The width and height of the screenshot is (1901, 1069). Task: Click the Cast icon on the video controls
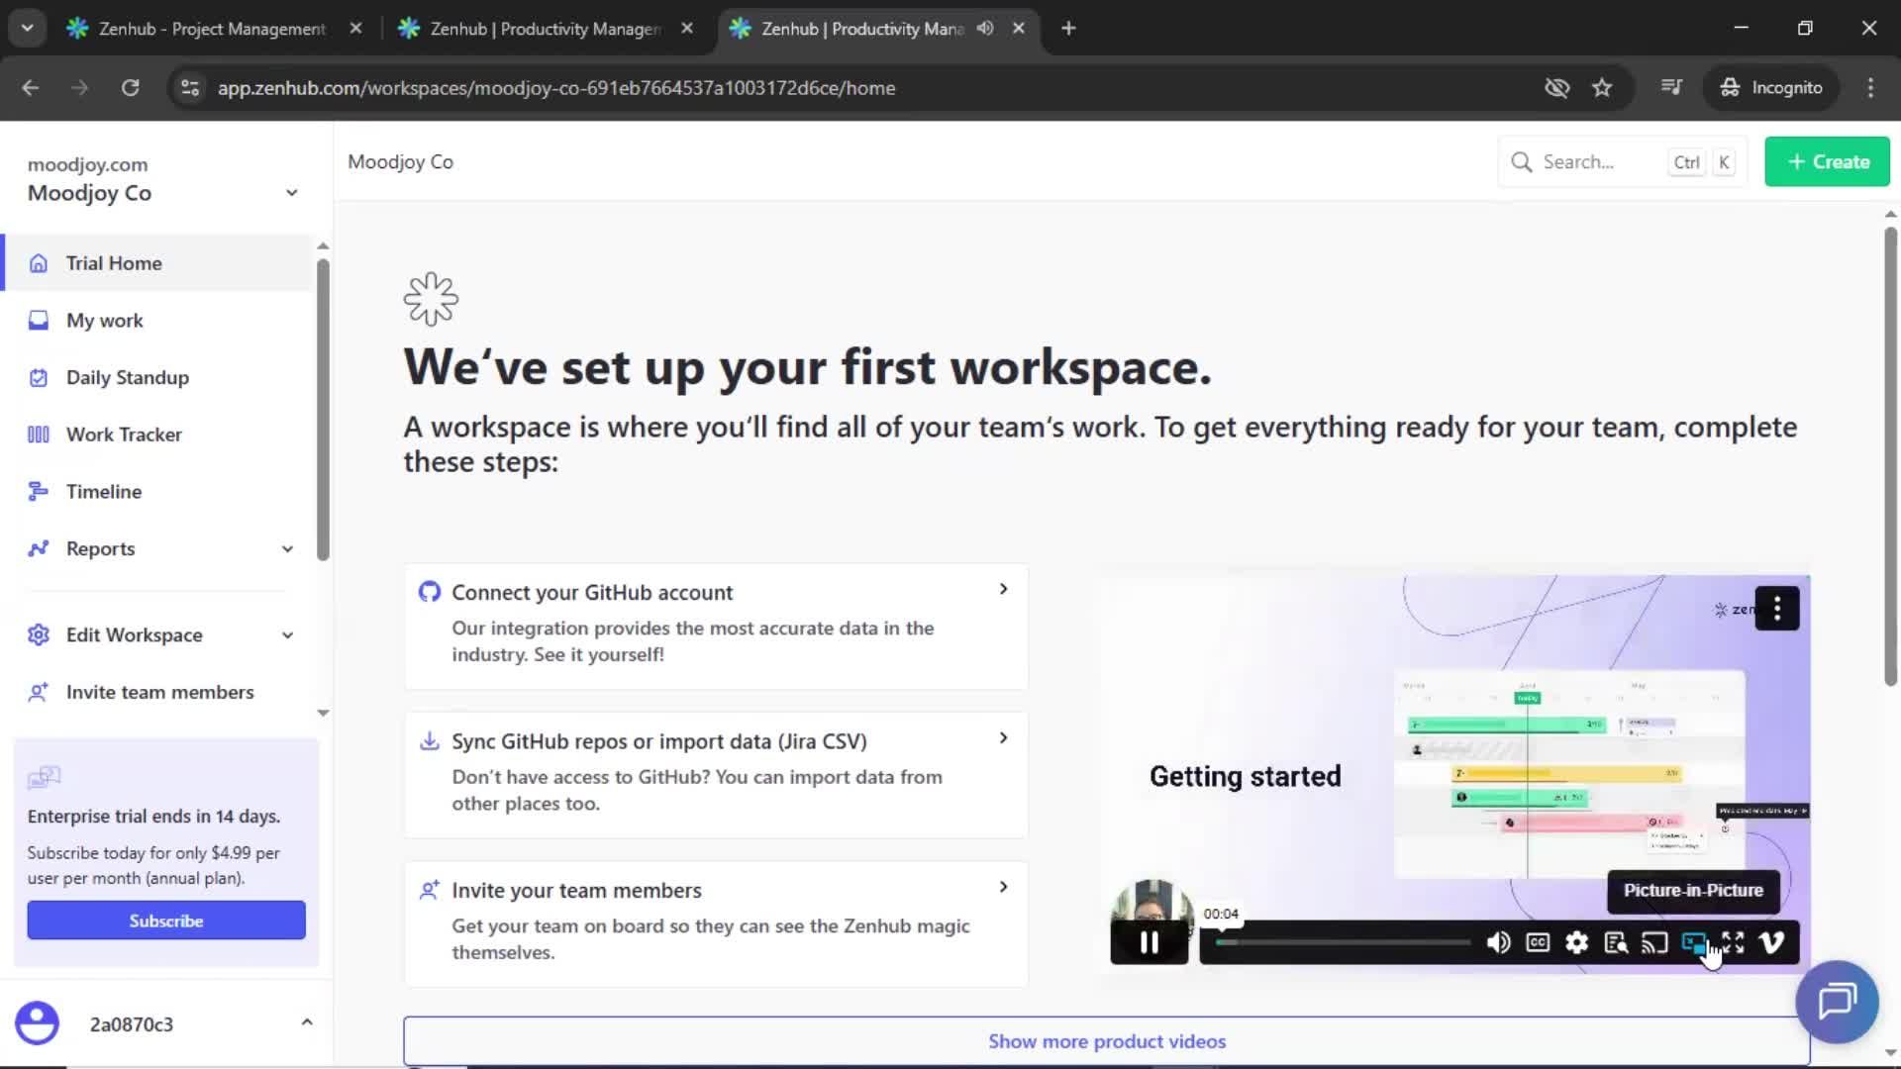click(1654, 942)
